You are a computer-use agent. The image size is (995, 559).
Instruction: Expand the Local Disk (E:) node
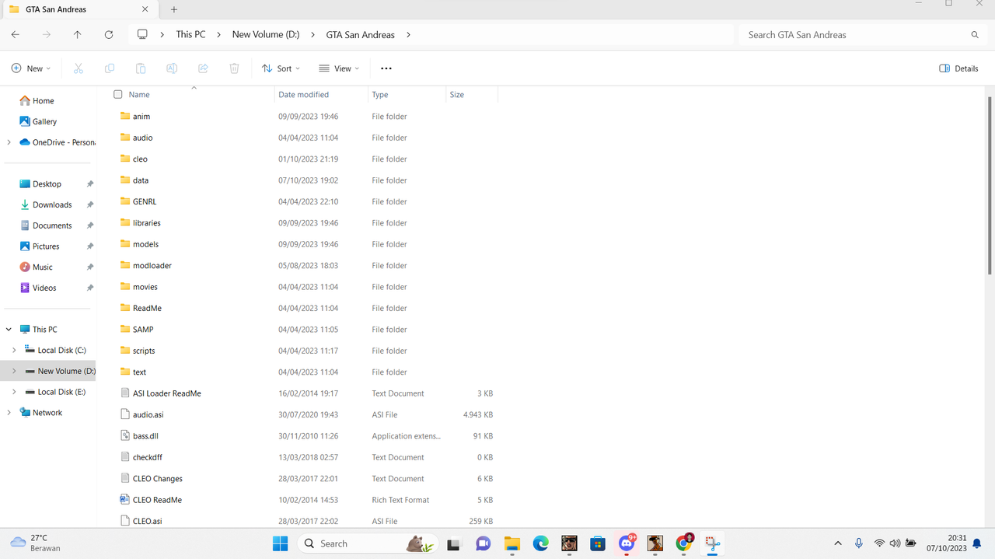[x=14, y=392]
